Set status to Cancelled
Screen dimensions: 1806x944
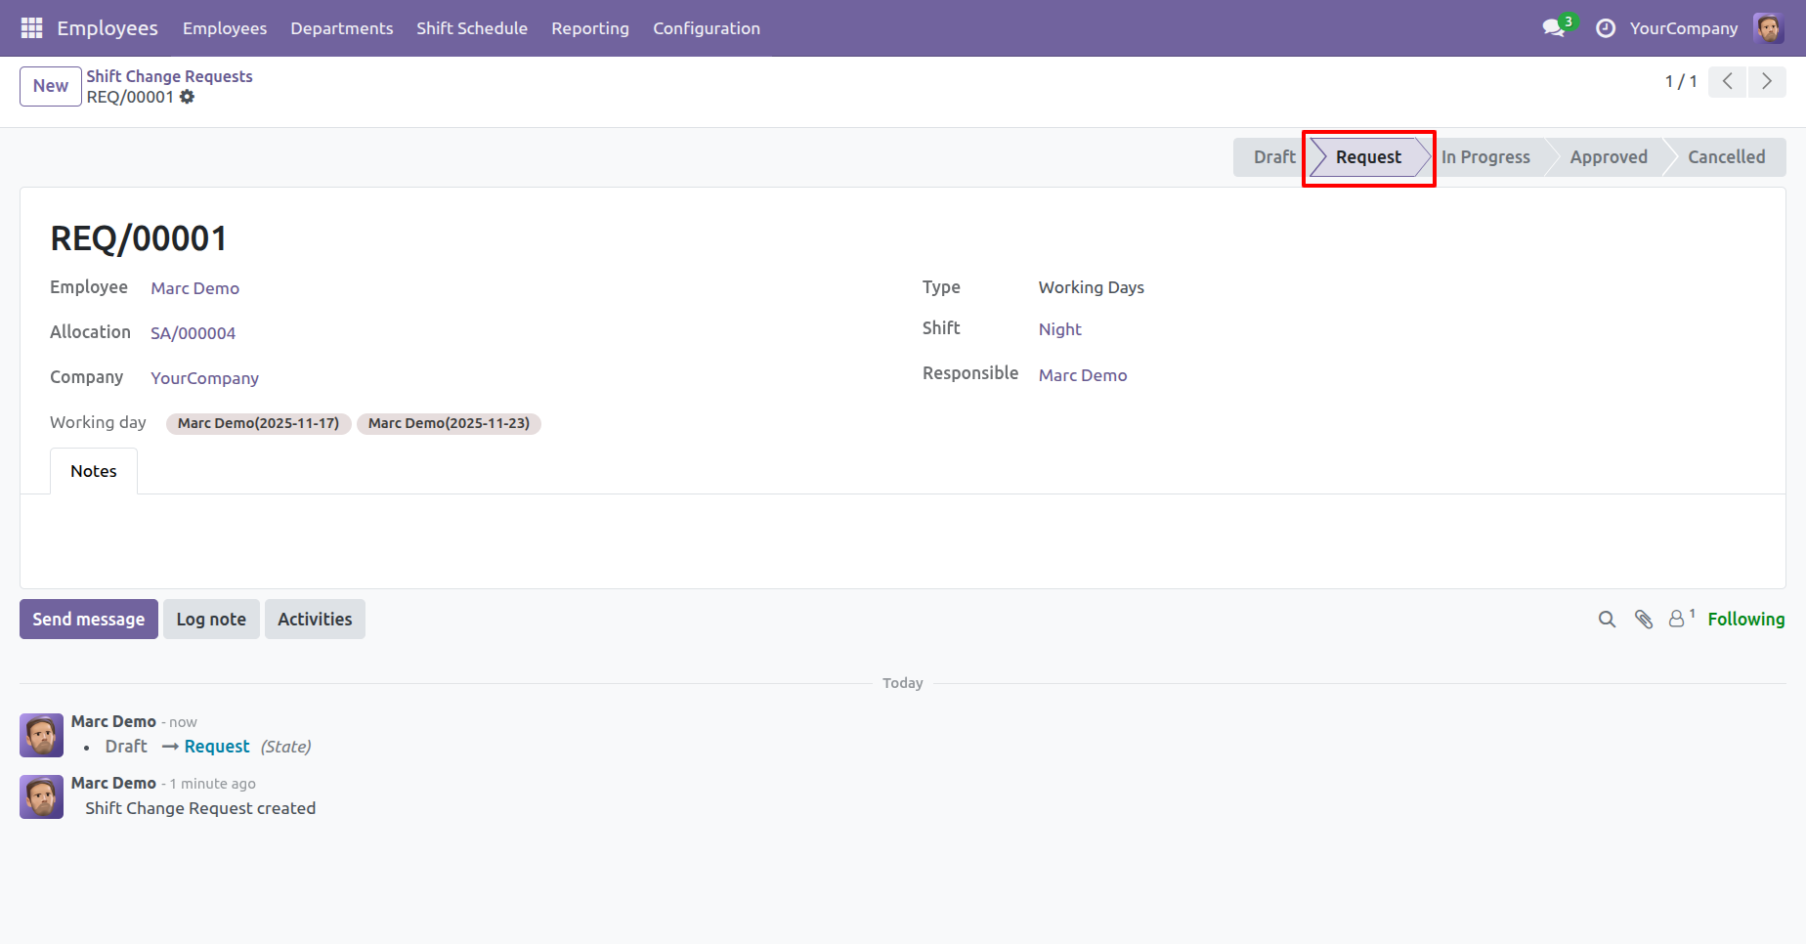1727,157
